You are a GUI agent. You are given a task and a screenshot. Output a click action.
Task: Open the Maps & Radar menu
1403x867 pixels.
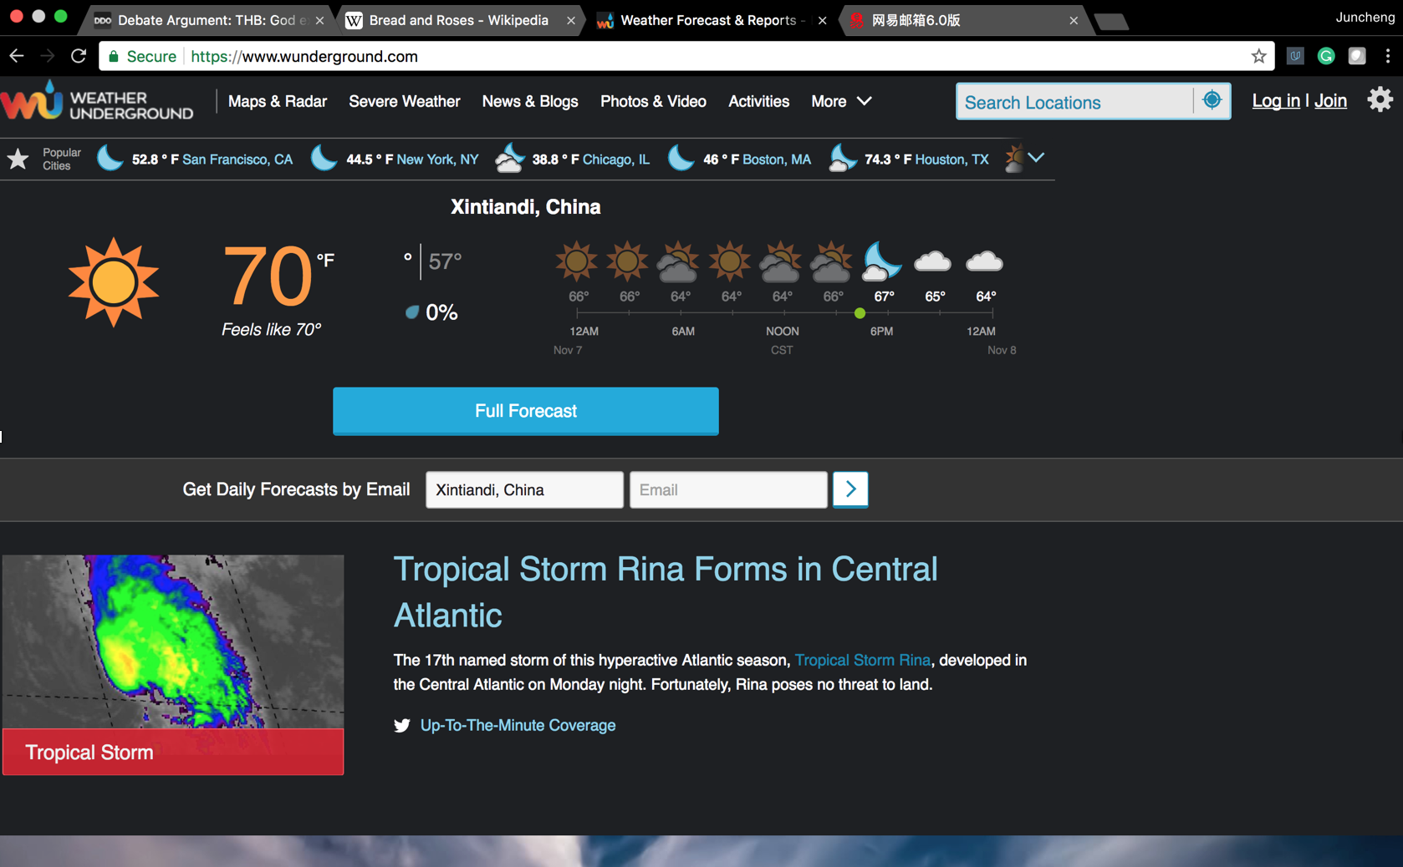[x=278, y=101]
